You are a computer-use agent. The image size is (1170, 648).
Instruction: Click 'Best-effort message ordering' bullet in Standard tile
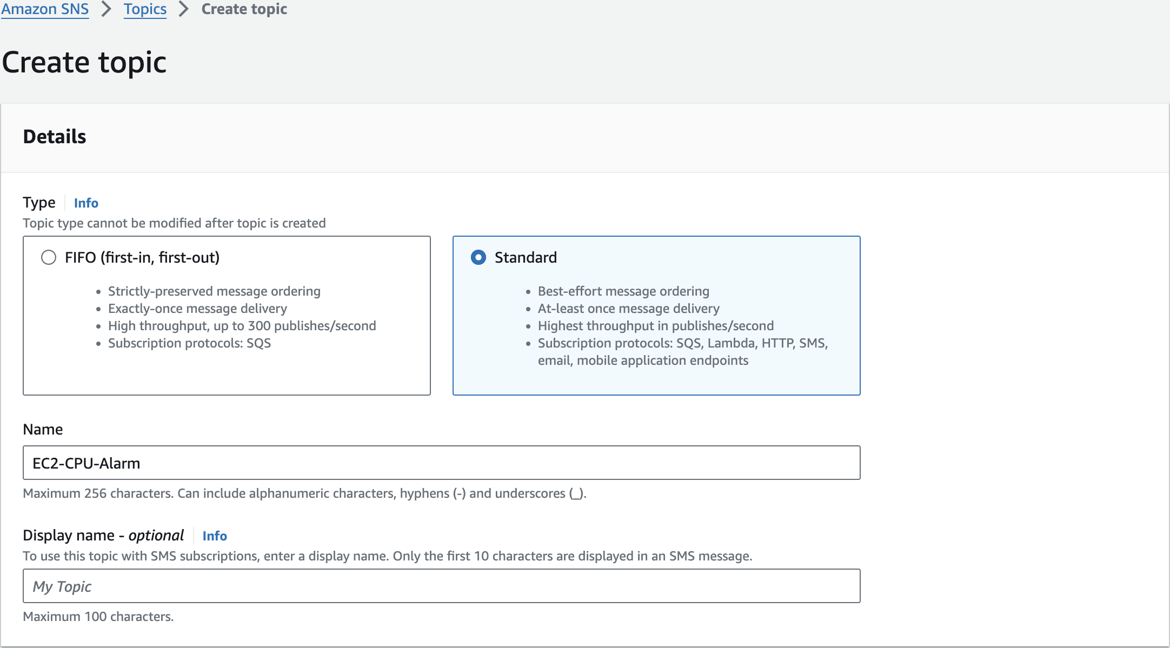pyautogui.click(x=623, y=291)
